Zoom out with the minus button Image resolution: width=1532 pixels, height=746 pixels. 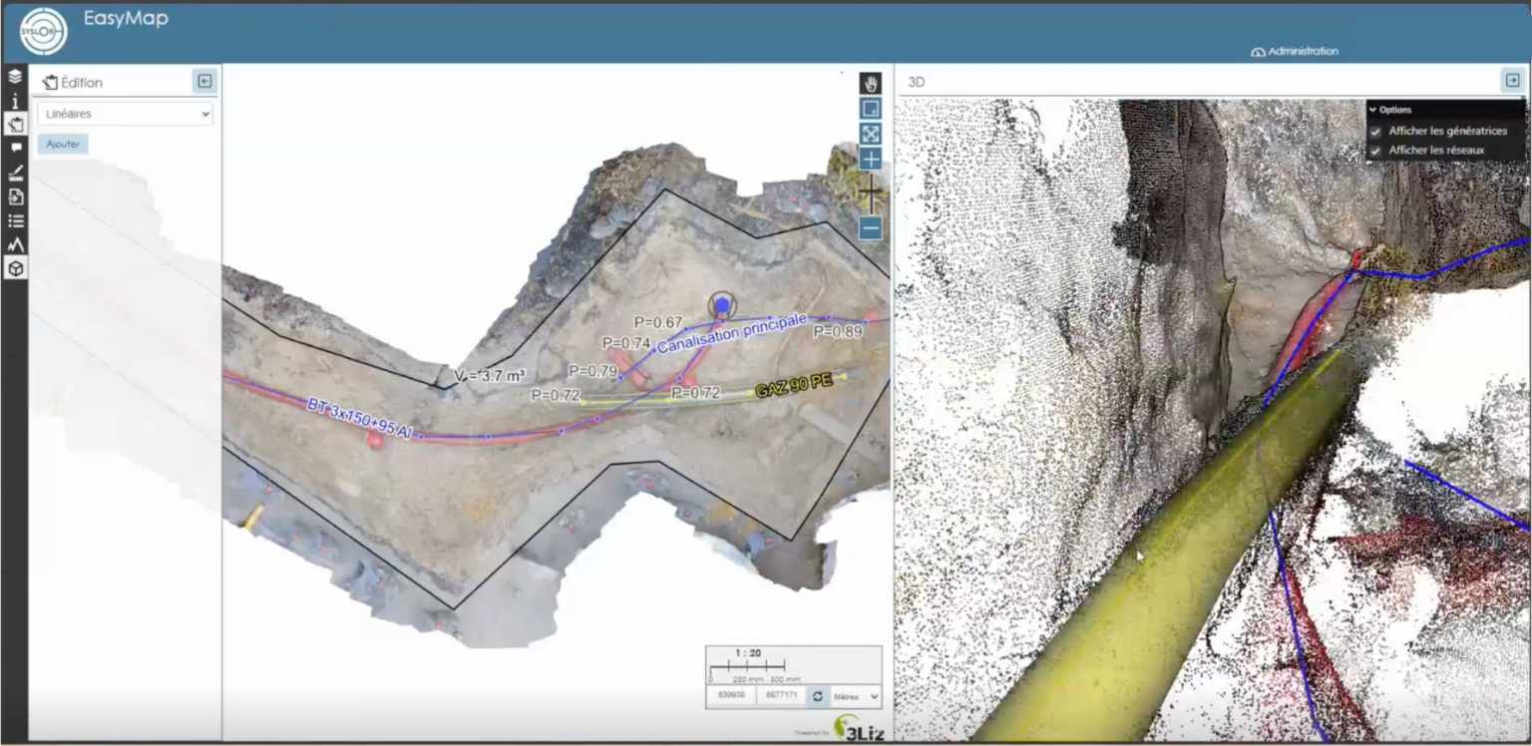(871, 229)
